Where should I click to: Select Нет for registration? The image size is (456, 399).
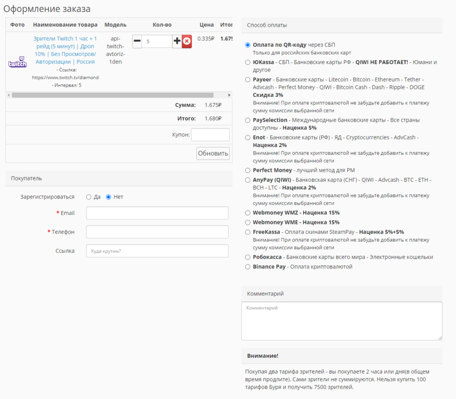pyautogui.click(x=109, y=197)
